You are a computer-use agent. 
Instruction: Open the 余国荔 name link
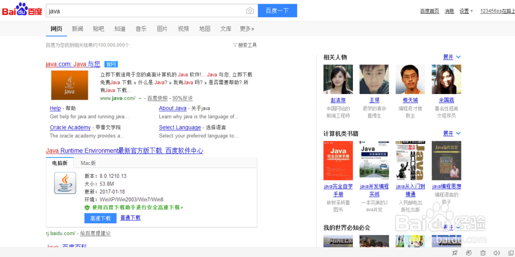pyautogui.click(x=447, y=100)
